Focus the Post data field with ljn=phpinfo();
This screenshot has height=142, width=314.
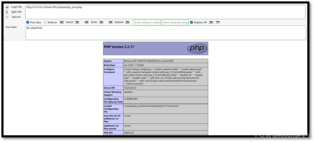point(166,33)
